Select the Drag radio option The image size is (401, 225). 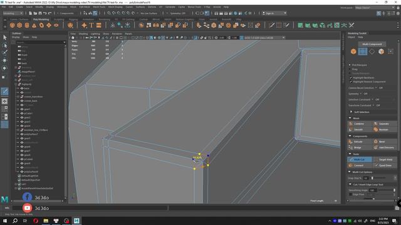point(350,69)
